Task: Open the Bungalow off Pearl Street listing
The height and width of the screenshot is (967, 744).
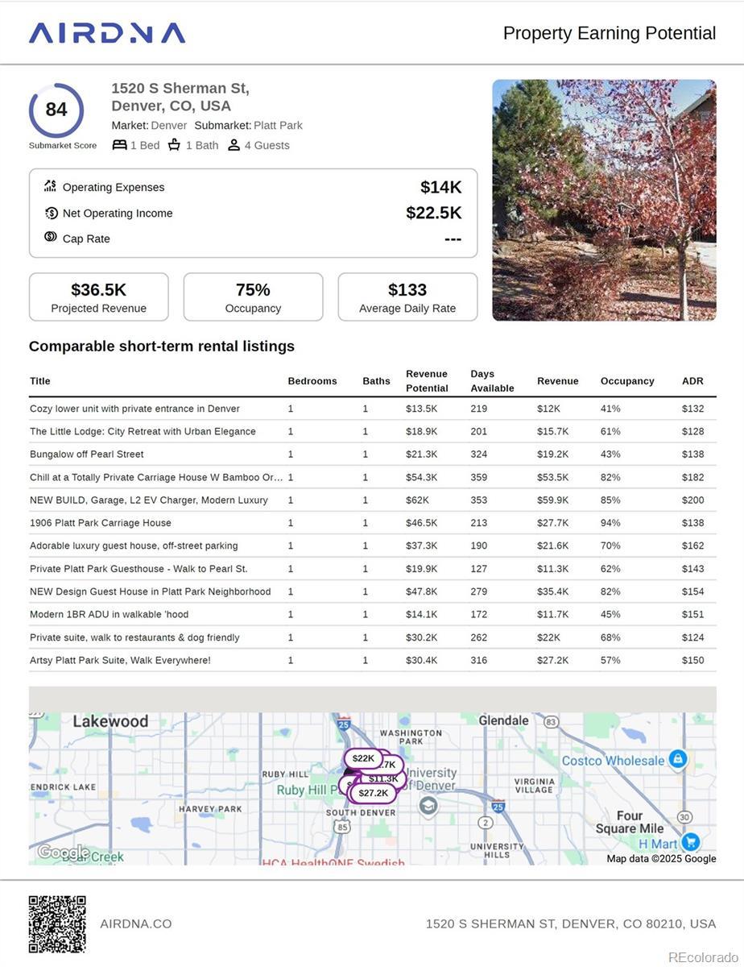Action: point(87,454)
